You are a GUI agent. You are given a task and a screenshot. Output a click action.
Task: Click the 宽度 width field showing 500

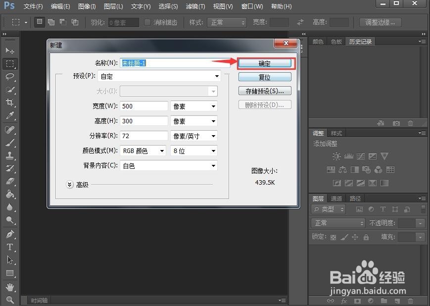(x=143, y=106)
